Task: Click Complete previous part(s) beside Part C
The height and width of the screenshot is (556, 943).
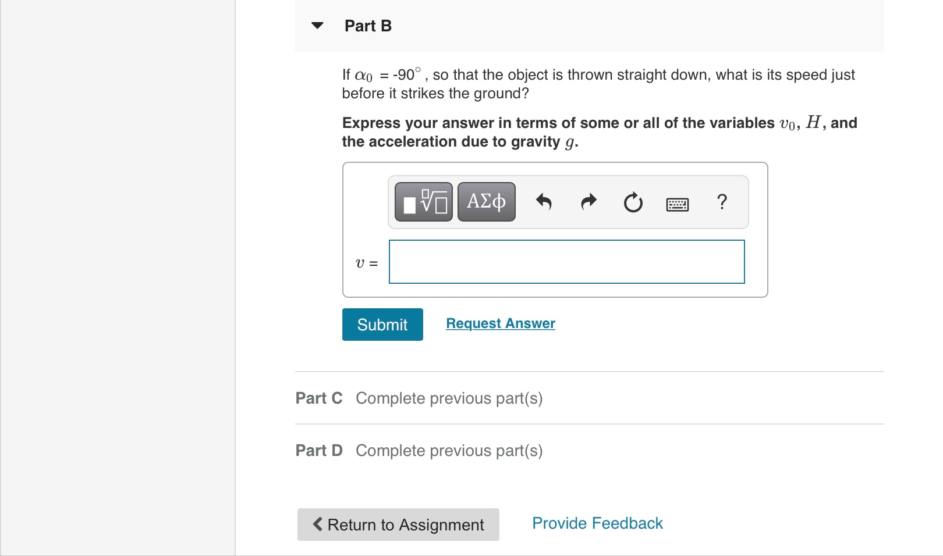Action: pos(449,398)
